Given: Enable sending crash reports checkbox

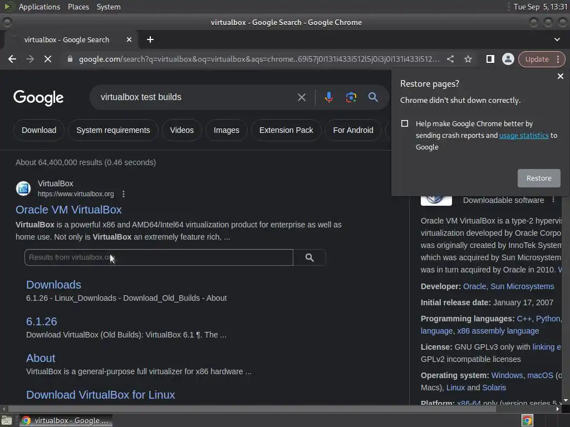Looking at the screenshot, I should [x=405, y=123].
